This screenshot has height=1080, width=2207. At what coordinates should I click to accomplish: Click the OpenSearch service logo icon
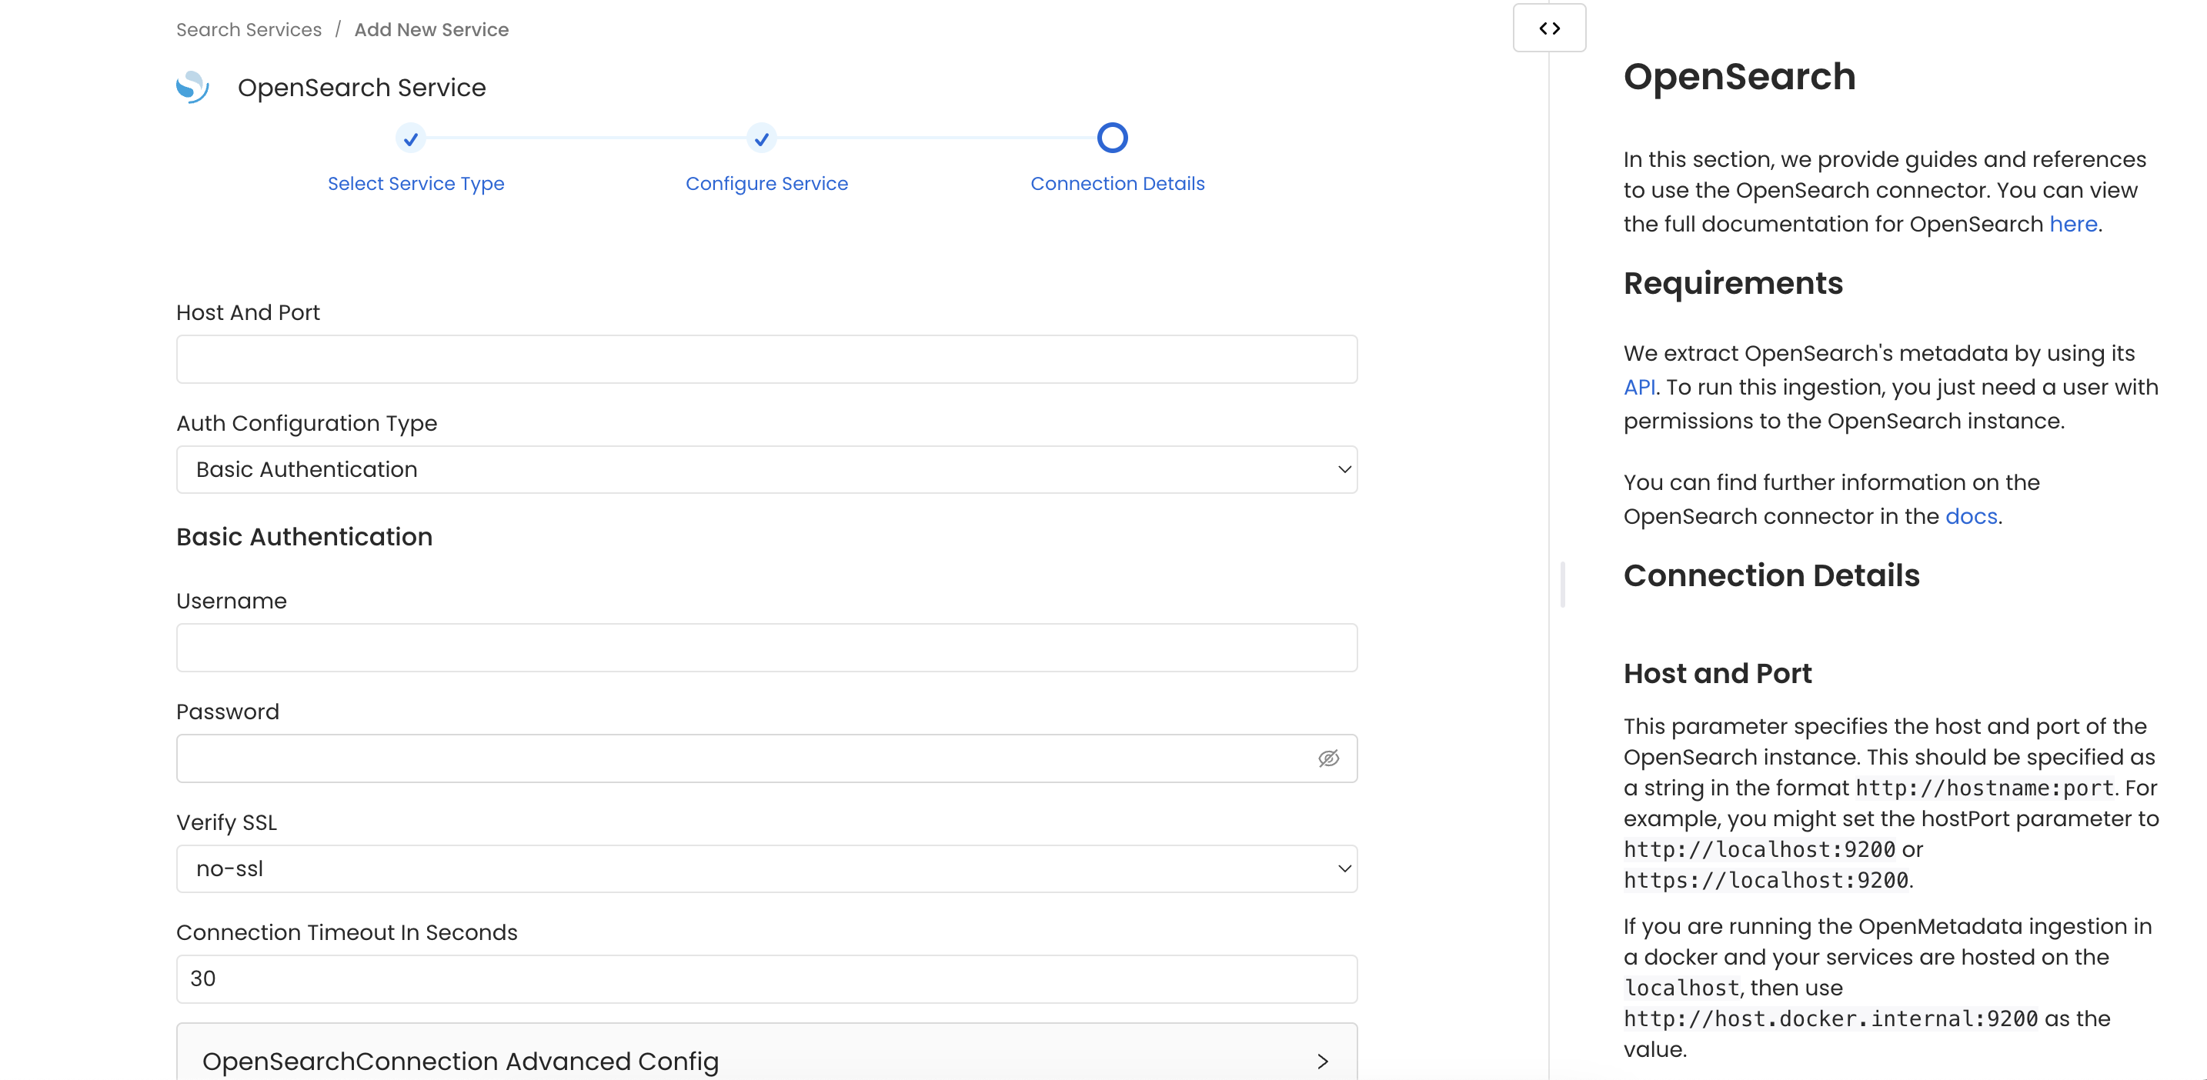(x=192, y=86)
